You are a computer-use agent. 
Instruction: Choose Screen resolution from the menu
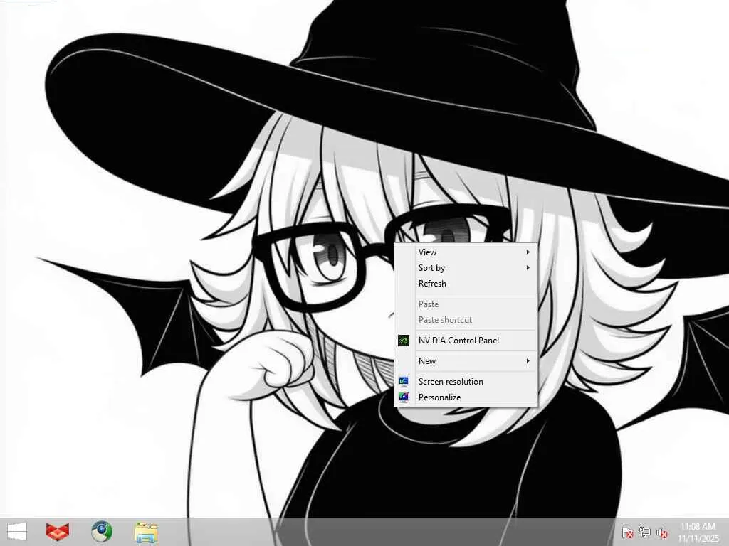click(x=466, y=382)
